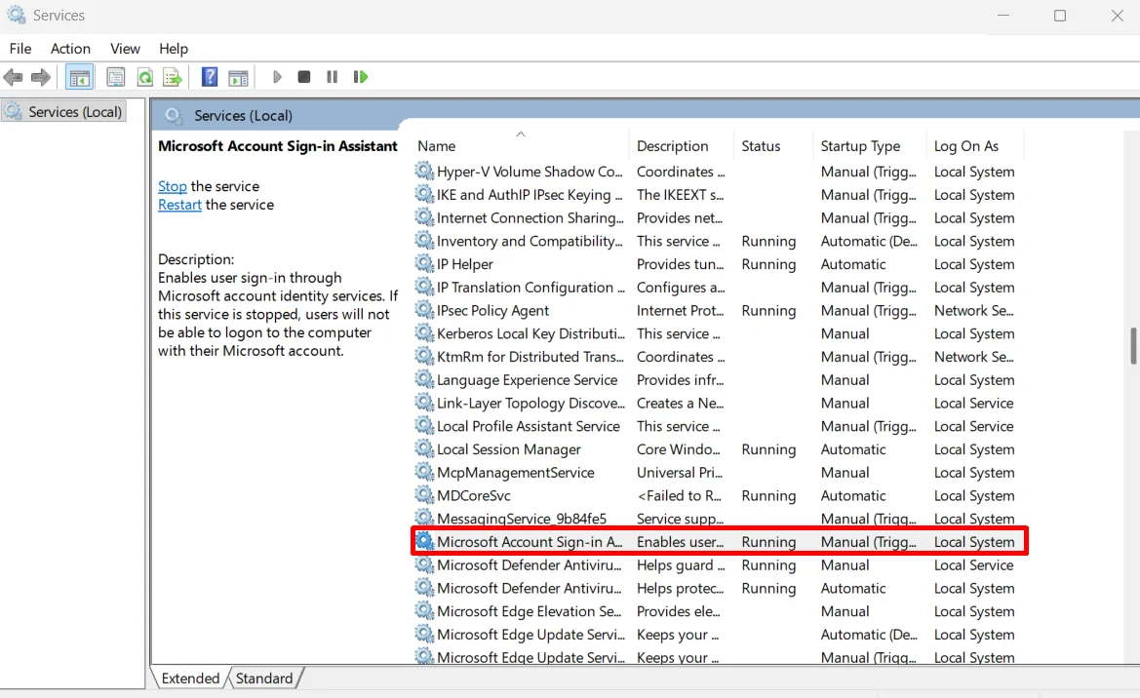Pause the selected service from the toolbar
The width and height of the screenshot is (1140, 698).
click(x=332, y=77)
